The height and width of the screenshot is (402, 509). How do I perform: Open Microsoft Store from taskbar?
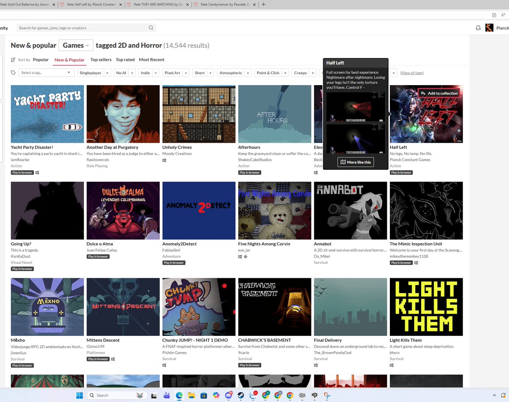(204, 395)
